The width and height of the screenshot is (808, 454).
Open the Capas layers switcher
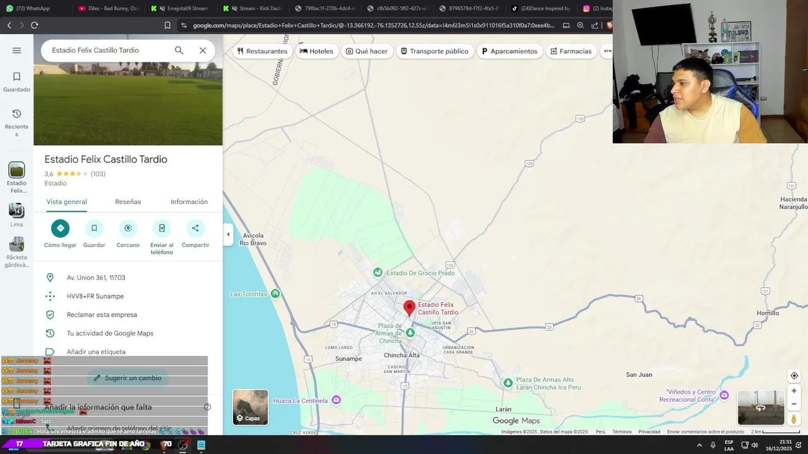[251, 407]
